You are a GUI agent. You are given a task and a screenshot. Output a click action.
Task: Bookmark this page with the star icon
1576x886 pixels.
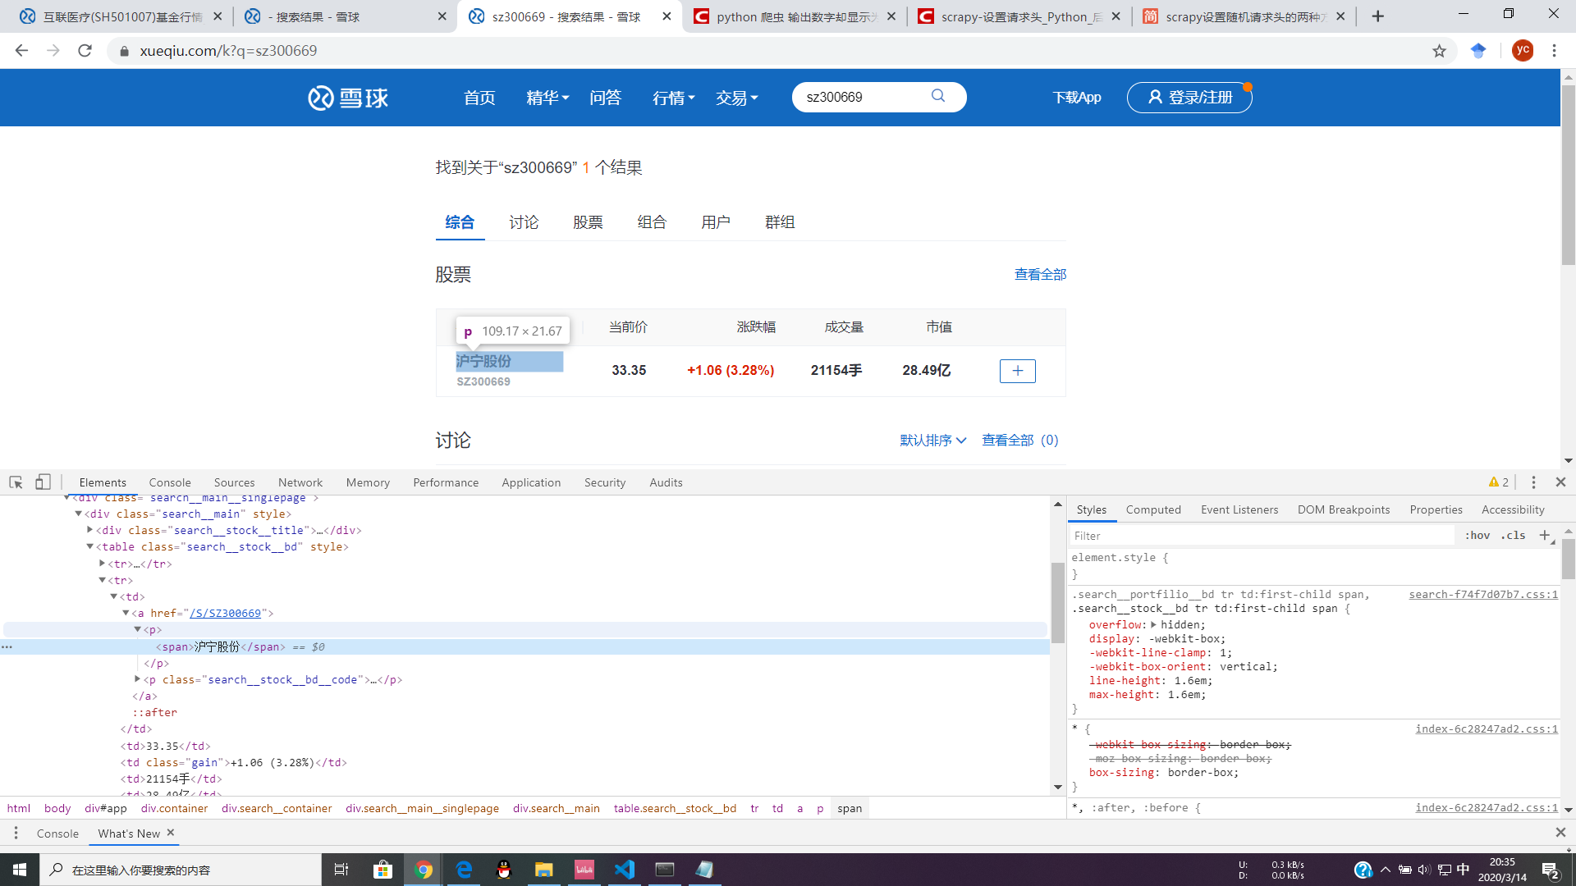(x=1439, y=51)
